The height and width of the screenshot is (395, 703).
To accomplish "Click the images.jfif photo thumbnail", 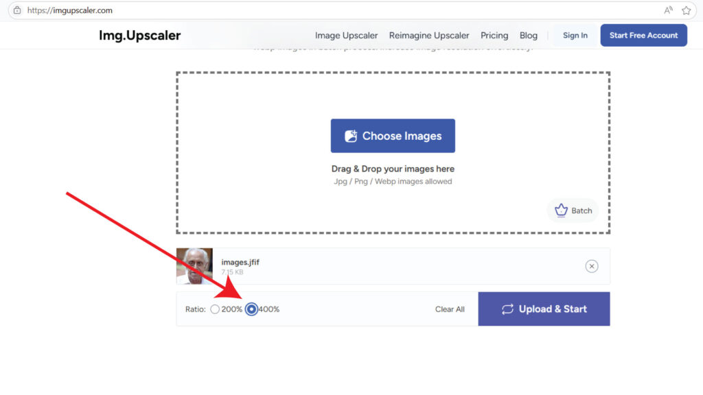I will point(194,266).
